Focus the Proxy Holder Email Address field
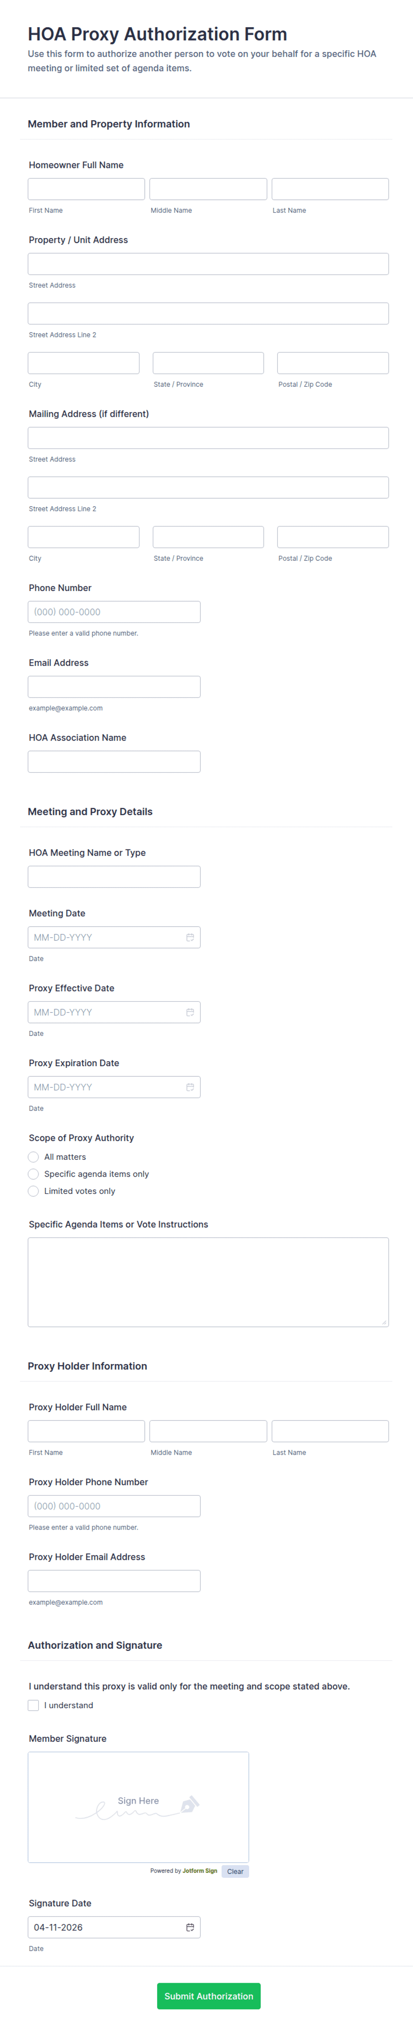The width and height of the screenshot is (413, 2031). click(114, 1581)
